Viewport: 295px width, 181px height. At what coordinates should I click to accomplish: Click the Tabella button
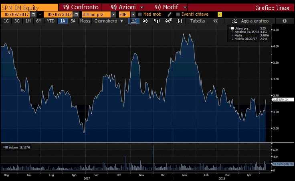tap(198, 21)
